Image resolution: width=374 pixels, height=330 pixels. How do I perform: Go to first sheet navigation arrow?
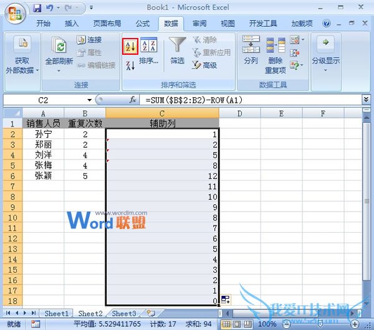[8, 313]
